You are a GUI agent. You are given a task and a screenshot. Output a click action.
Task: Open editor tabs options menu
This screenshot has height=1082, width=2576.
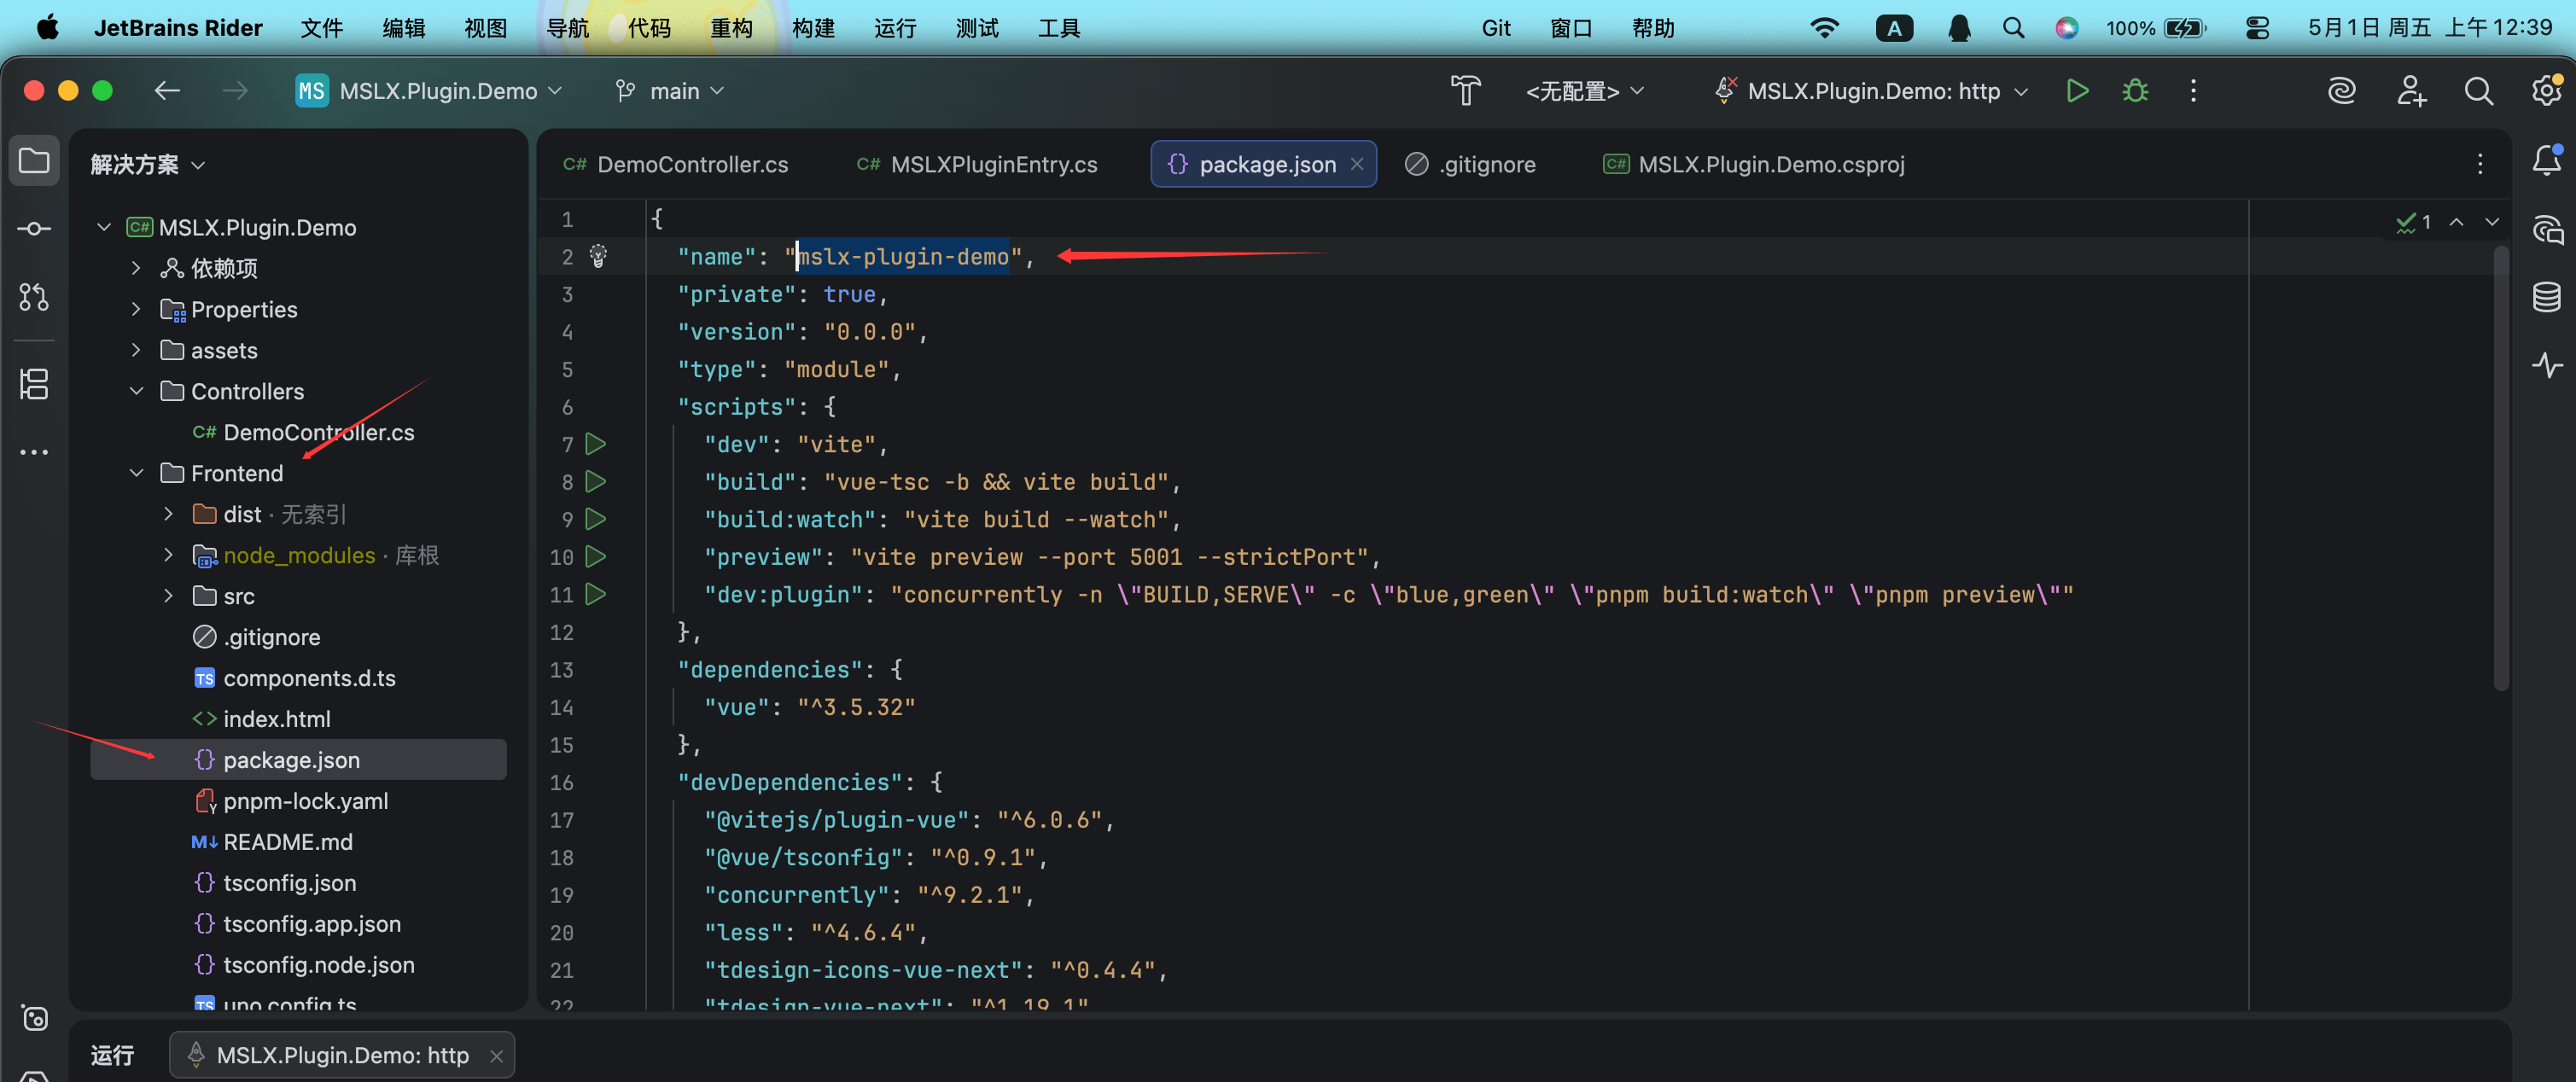tap(2479, 164)
